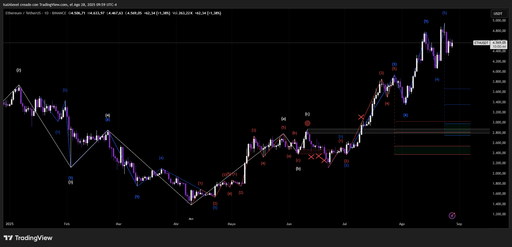
Task: Click the 5.000,00 level on price axis
Action: tap(499, 20)
